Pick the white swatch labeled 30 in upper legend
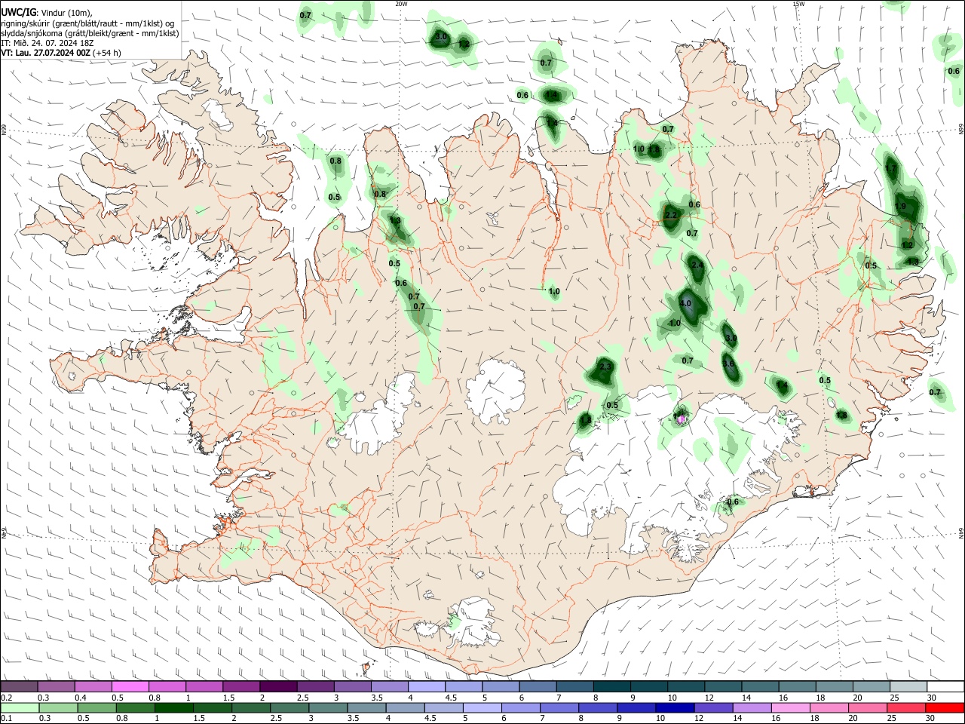This screenshot has height=724, width=965. [945, 687]
